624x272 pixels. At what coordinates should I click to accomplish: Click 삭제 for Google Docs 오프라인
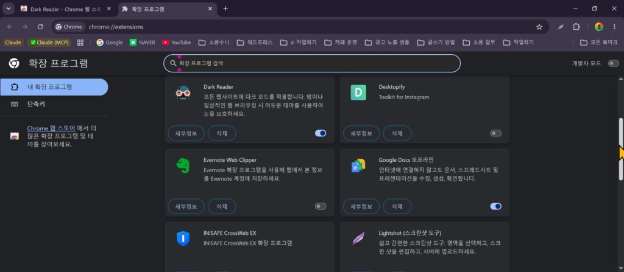pos(397,206)
